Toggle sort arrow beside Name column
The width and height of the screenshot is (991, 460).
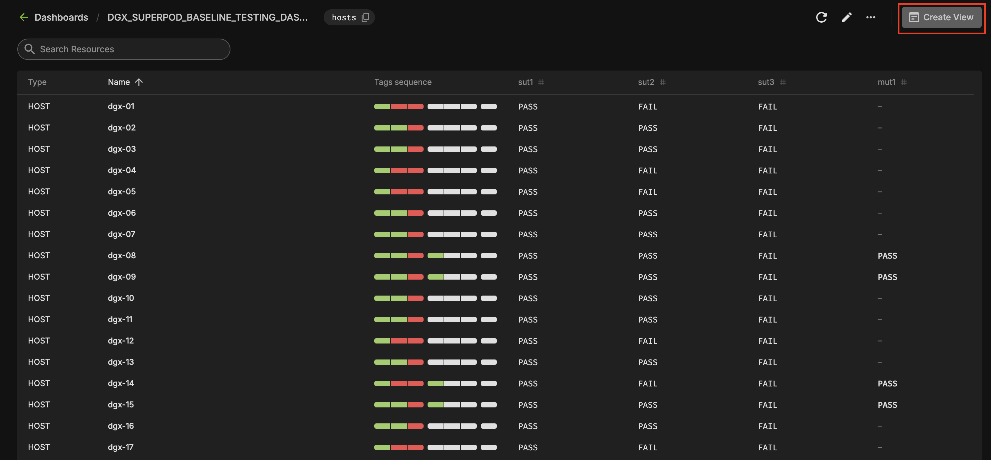139,82
